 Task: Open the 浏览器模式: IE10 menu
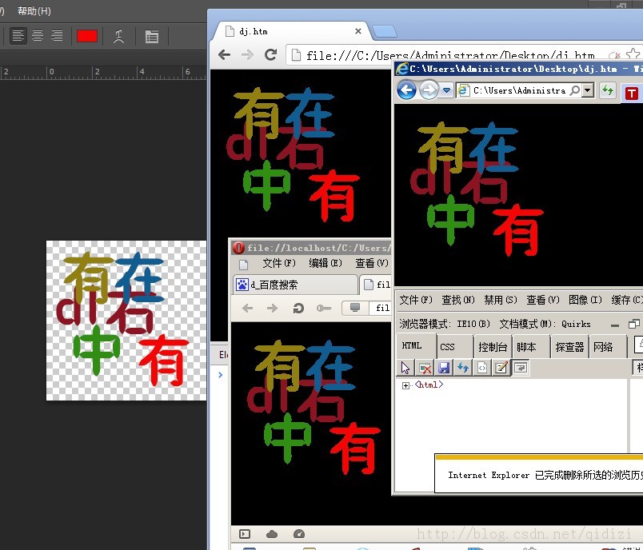click(445, 325)
